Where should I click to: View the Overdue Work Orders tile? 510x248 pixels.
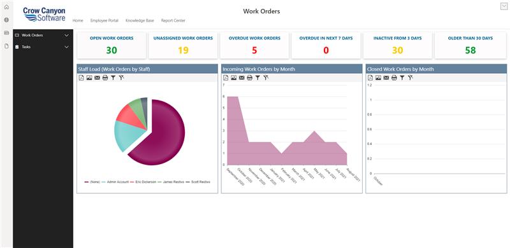pos(254,45)
